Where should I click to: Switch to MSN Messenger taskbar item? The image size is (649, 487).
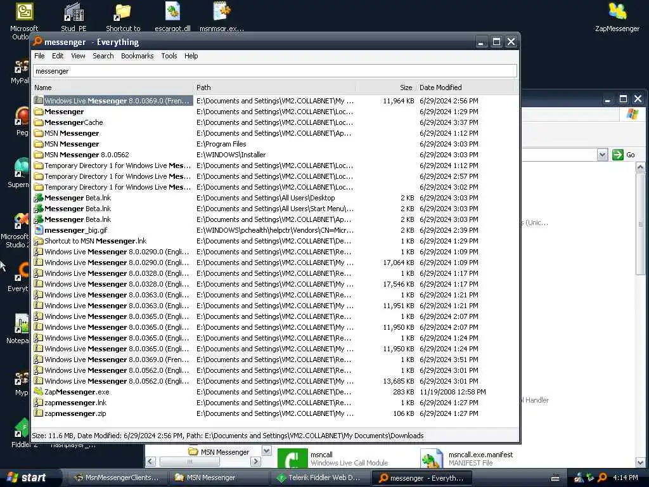point(219,477)
